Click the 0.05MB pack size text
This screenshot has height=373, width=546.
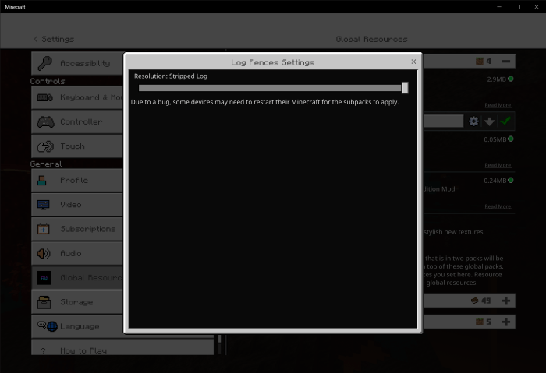tap(495, 139)
